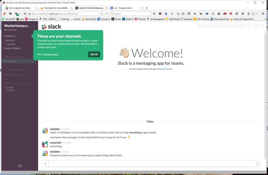
Task: Reload the page with the refresh icon
Action: (102, 14)
